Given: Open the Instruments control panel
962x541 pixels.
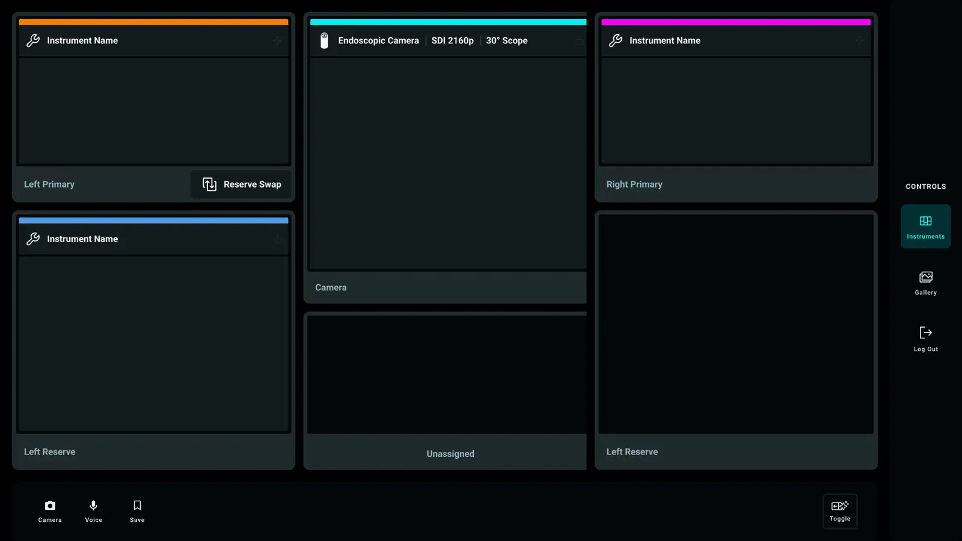Looking at the screenshot, I should click(x=925, y=227).
